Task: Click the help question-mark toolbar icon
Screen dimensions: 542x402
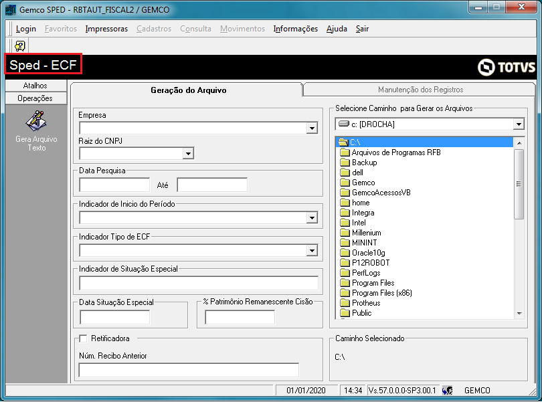Action: 19,45
